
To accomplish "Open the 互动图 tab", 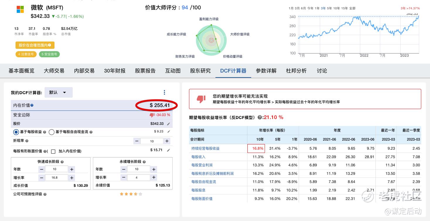I will pyautogui.click(x=173, y=71).
